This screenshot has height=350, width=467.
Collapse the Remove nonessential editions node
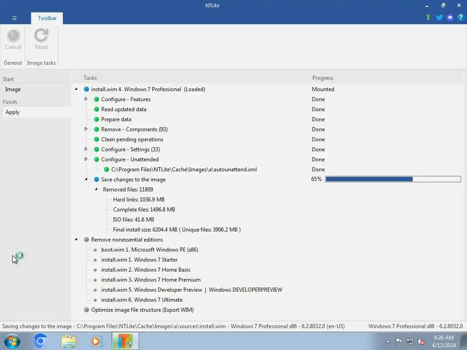76,239
